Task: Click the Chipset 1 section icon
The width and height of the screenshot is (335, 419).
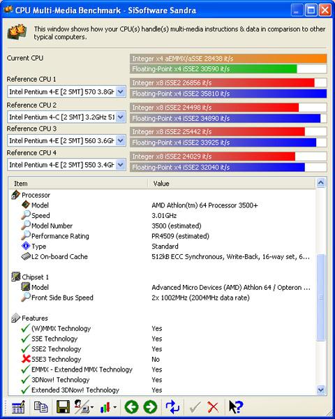Action: coord(16,277)
